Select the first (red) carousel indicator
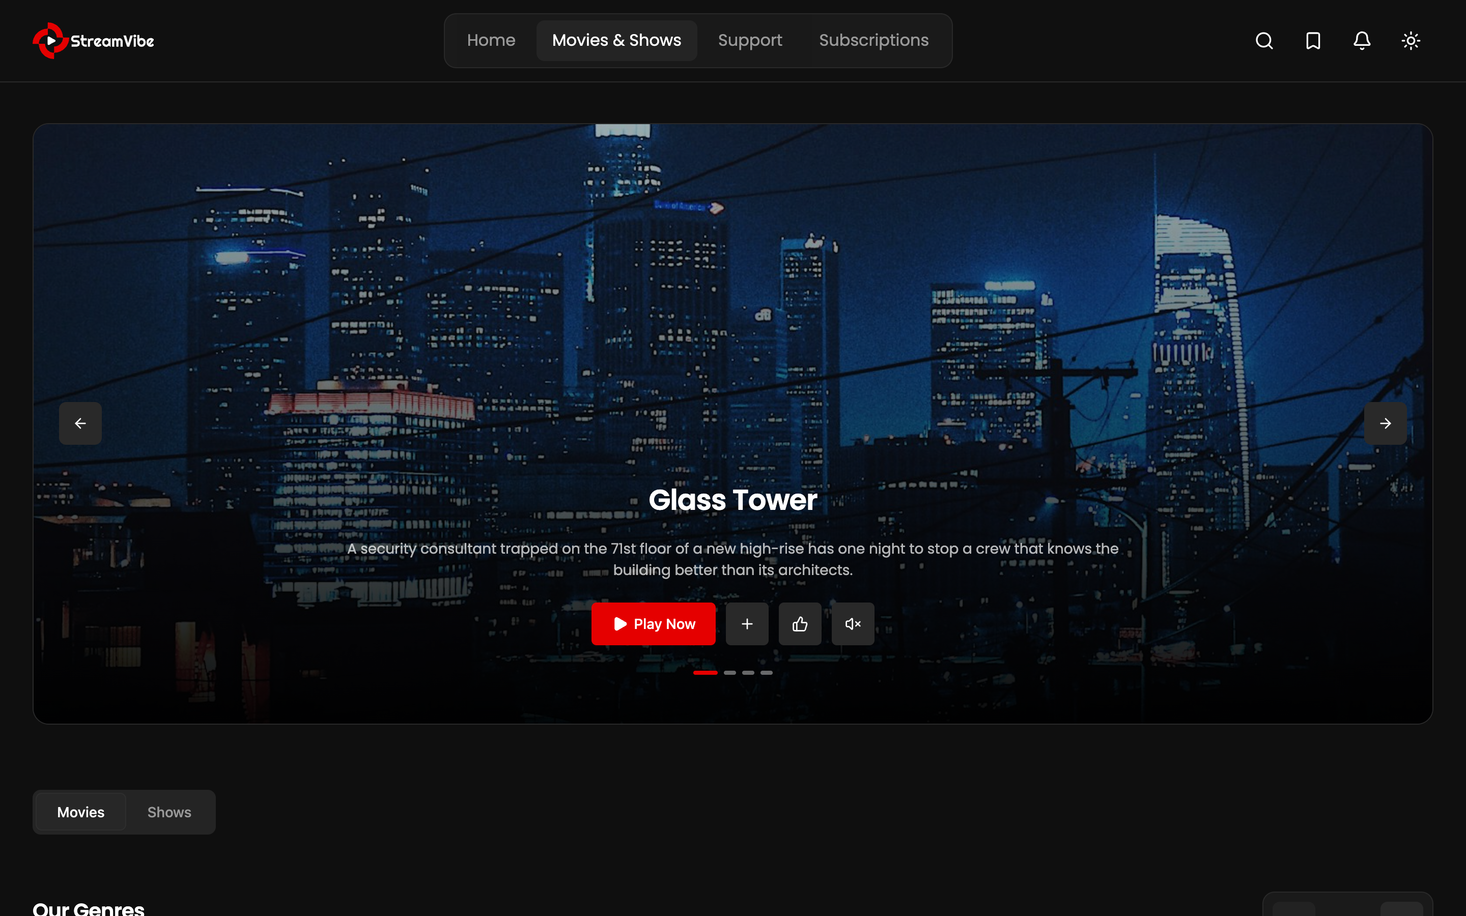The height and width of the screenshot is (916, 1466). pos(705,672)
